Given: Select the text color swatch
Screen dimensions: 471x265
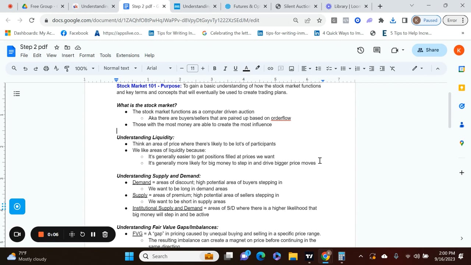Looking at the screenshot, I should point(246,68).
